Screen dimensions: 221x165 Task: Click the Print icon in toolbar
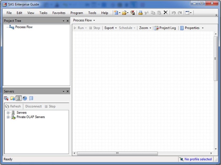click(140, 13)
